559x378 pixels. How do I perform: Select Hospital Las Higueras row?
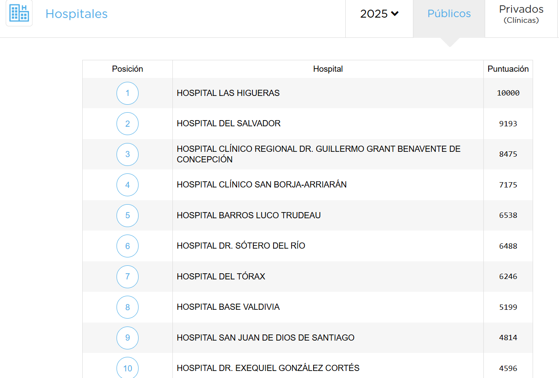pos(228,93)
